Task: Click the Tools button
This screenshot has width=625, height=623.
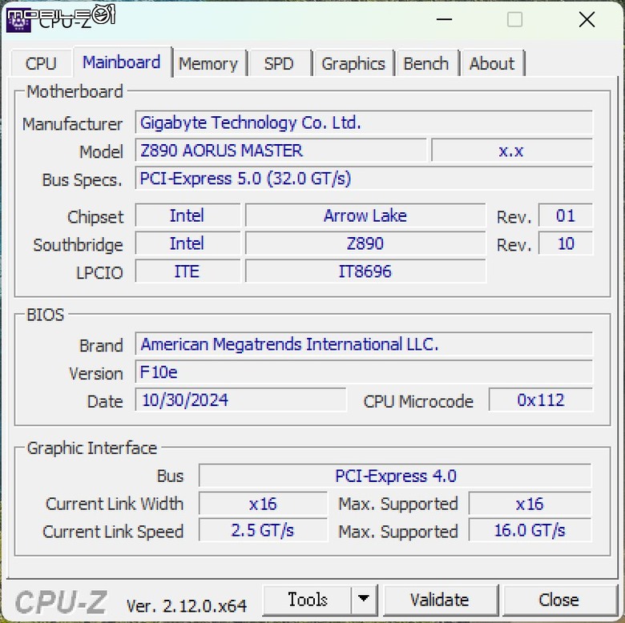Action: point(308,600)
